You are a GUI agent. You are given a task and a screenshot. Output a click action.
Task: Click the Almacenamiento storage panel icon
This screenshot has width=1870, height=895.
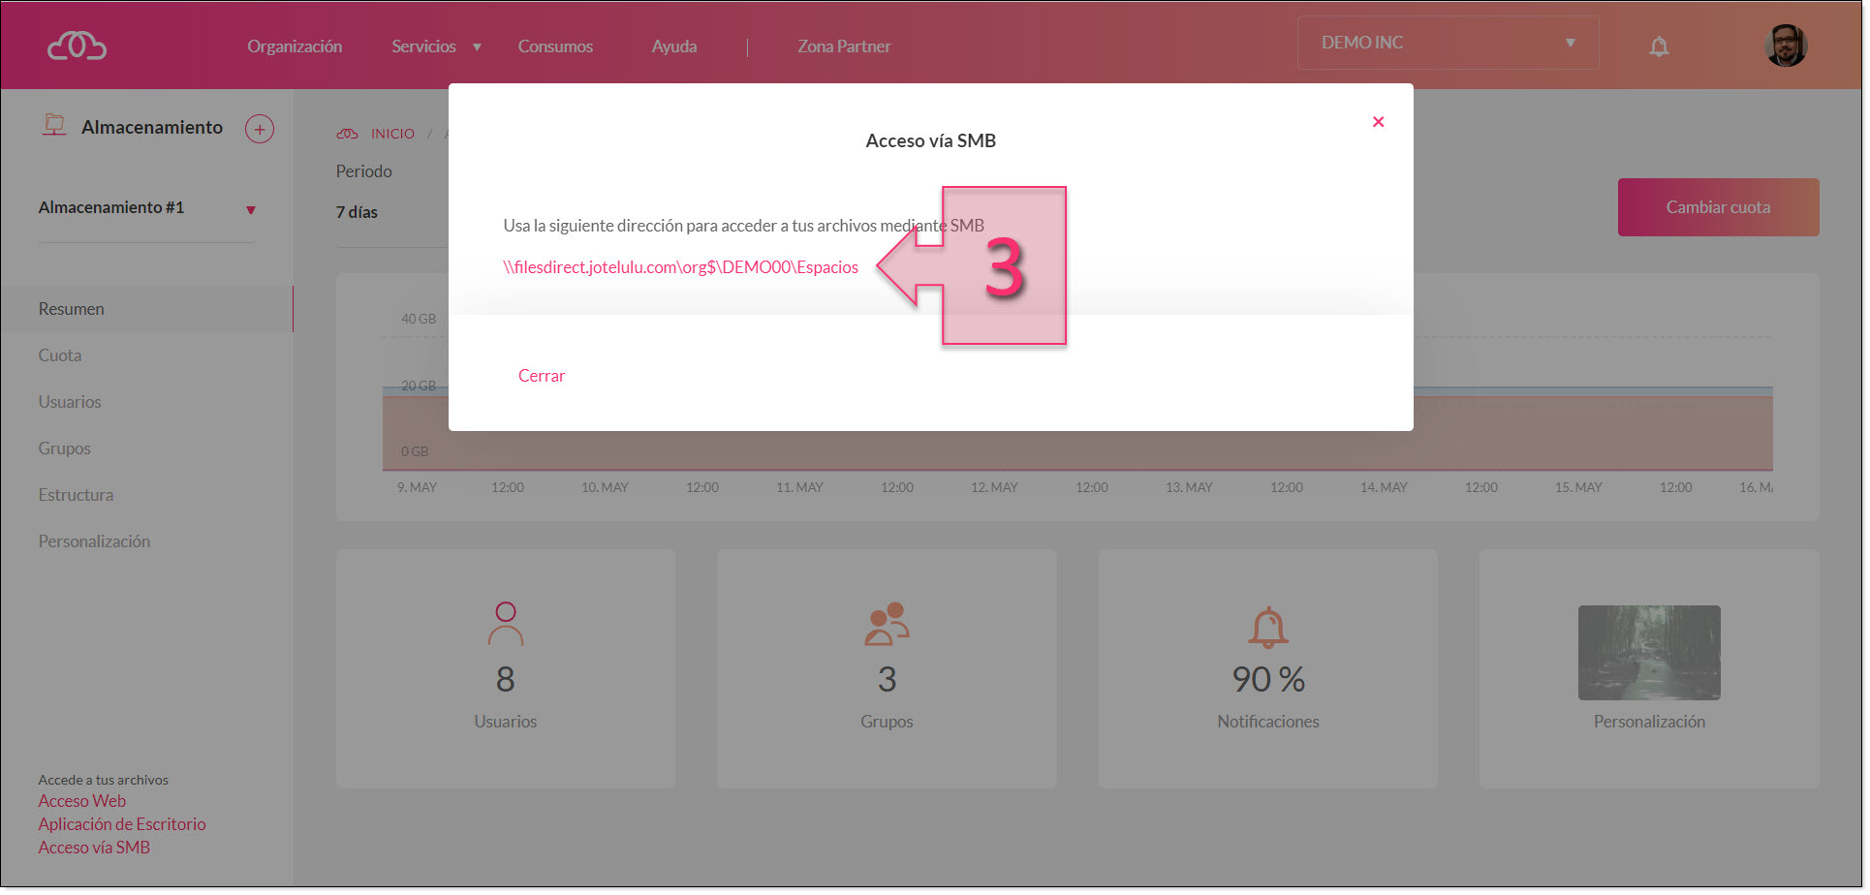coord(55,125)
